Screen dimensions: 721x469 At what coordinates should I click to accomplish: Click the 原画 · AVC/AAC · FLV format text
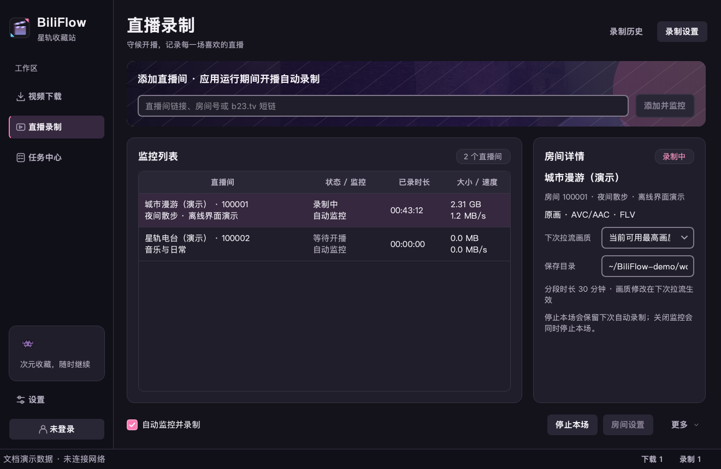(x=590, y=215)
